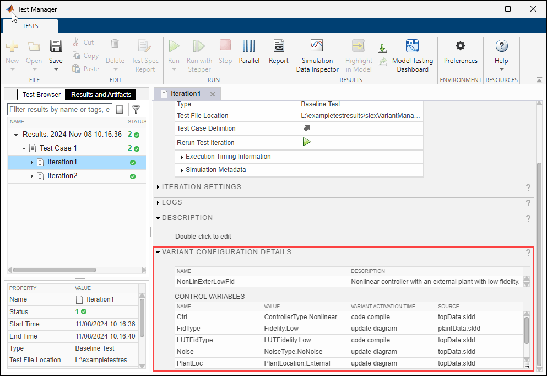Collapse the Results 2024-Nov-08 node
Screen dimensions: 547x376
15,135
